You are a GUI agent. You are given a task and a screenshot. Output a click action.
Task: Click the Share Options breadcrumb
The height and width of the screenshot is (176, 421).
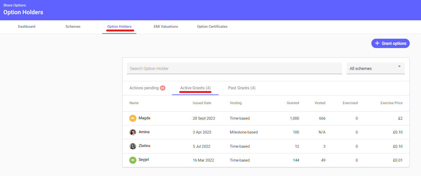(15, 5)
